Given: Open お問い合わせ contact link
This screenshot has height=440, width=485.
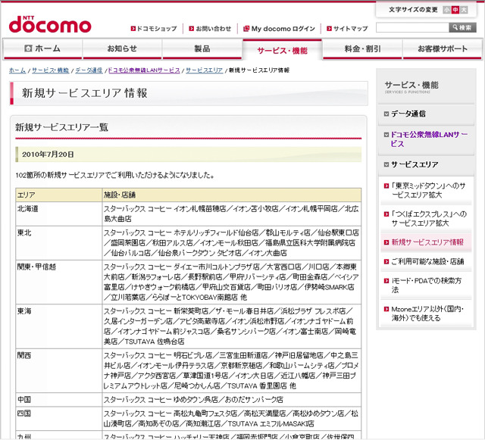Looking at the screenshot, I should click(x=213, y=29).
